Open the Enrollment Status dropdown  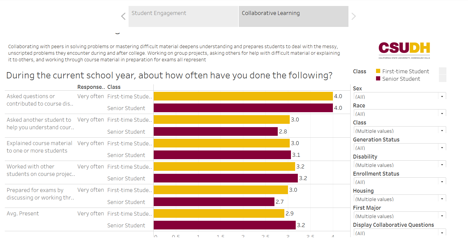[x=442, y=182]
